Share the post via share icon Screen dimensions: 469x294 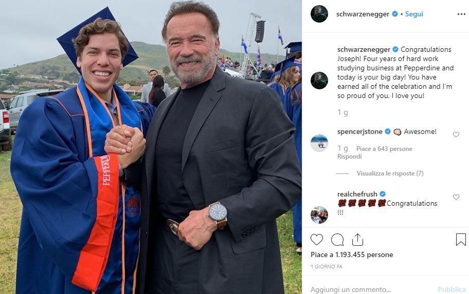(357, 240)
